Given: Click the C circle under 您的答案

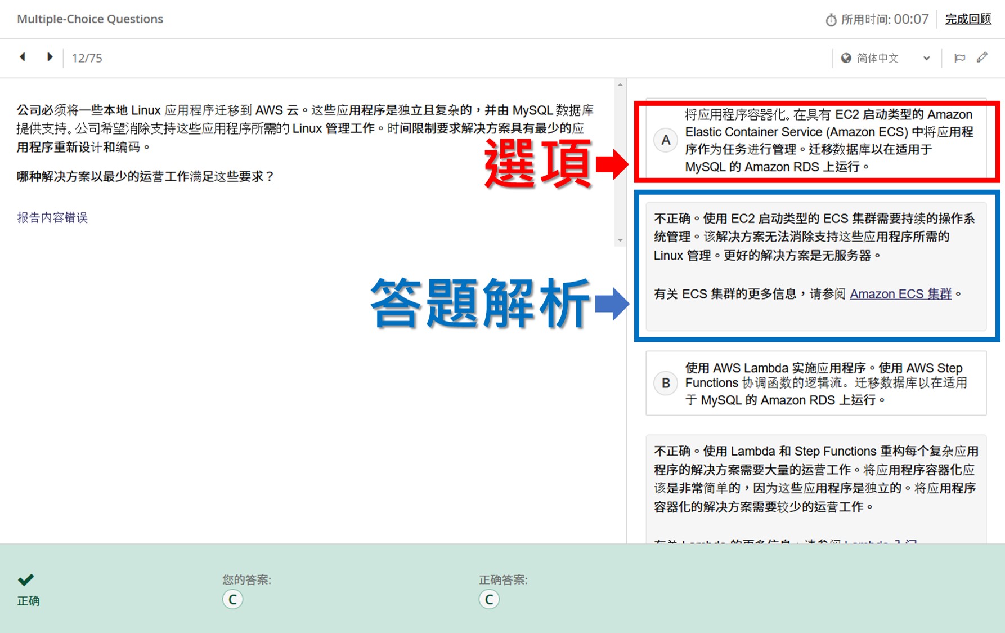Looking at the screenshot, I should click(232, 600).
